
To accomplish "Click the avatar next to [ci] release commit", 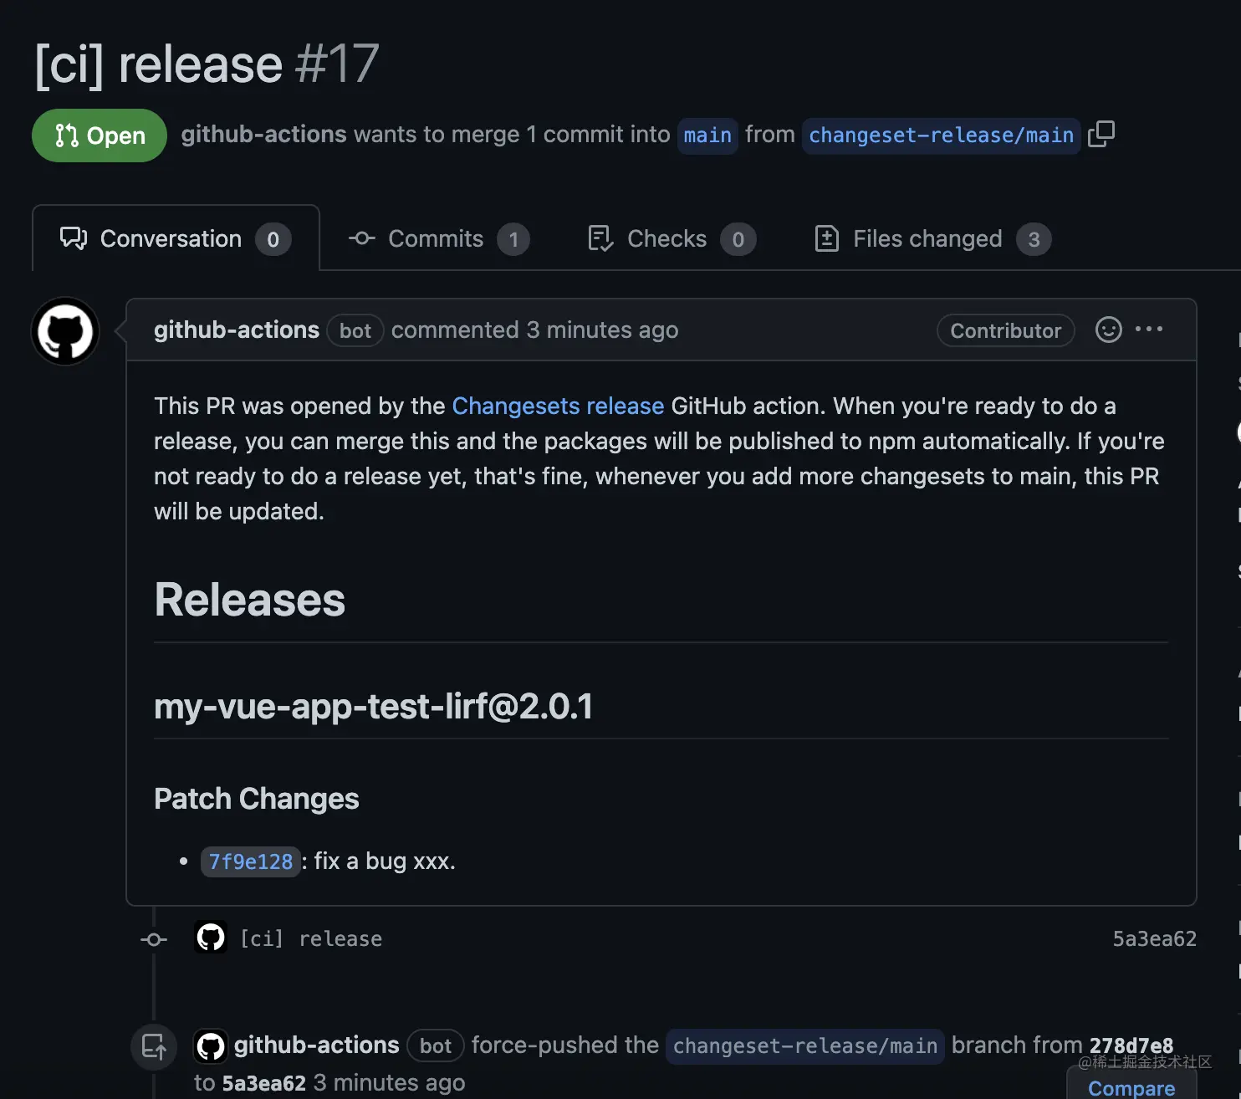I will 211,938.
